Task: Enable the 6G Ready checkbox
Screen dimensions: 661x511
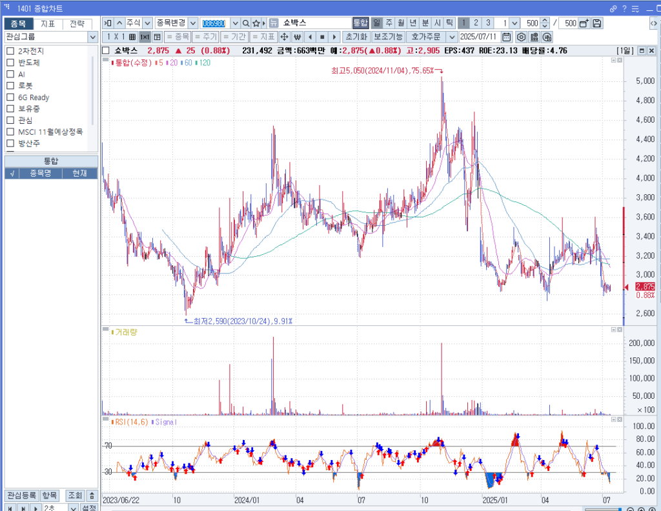Action: coord(10,97)
